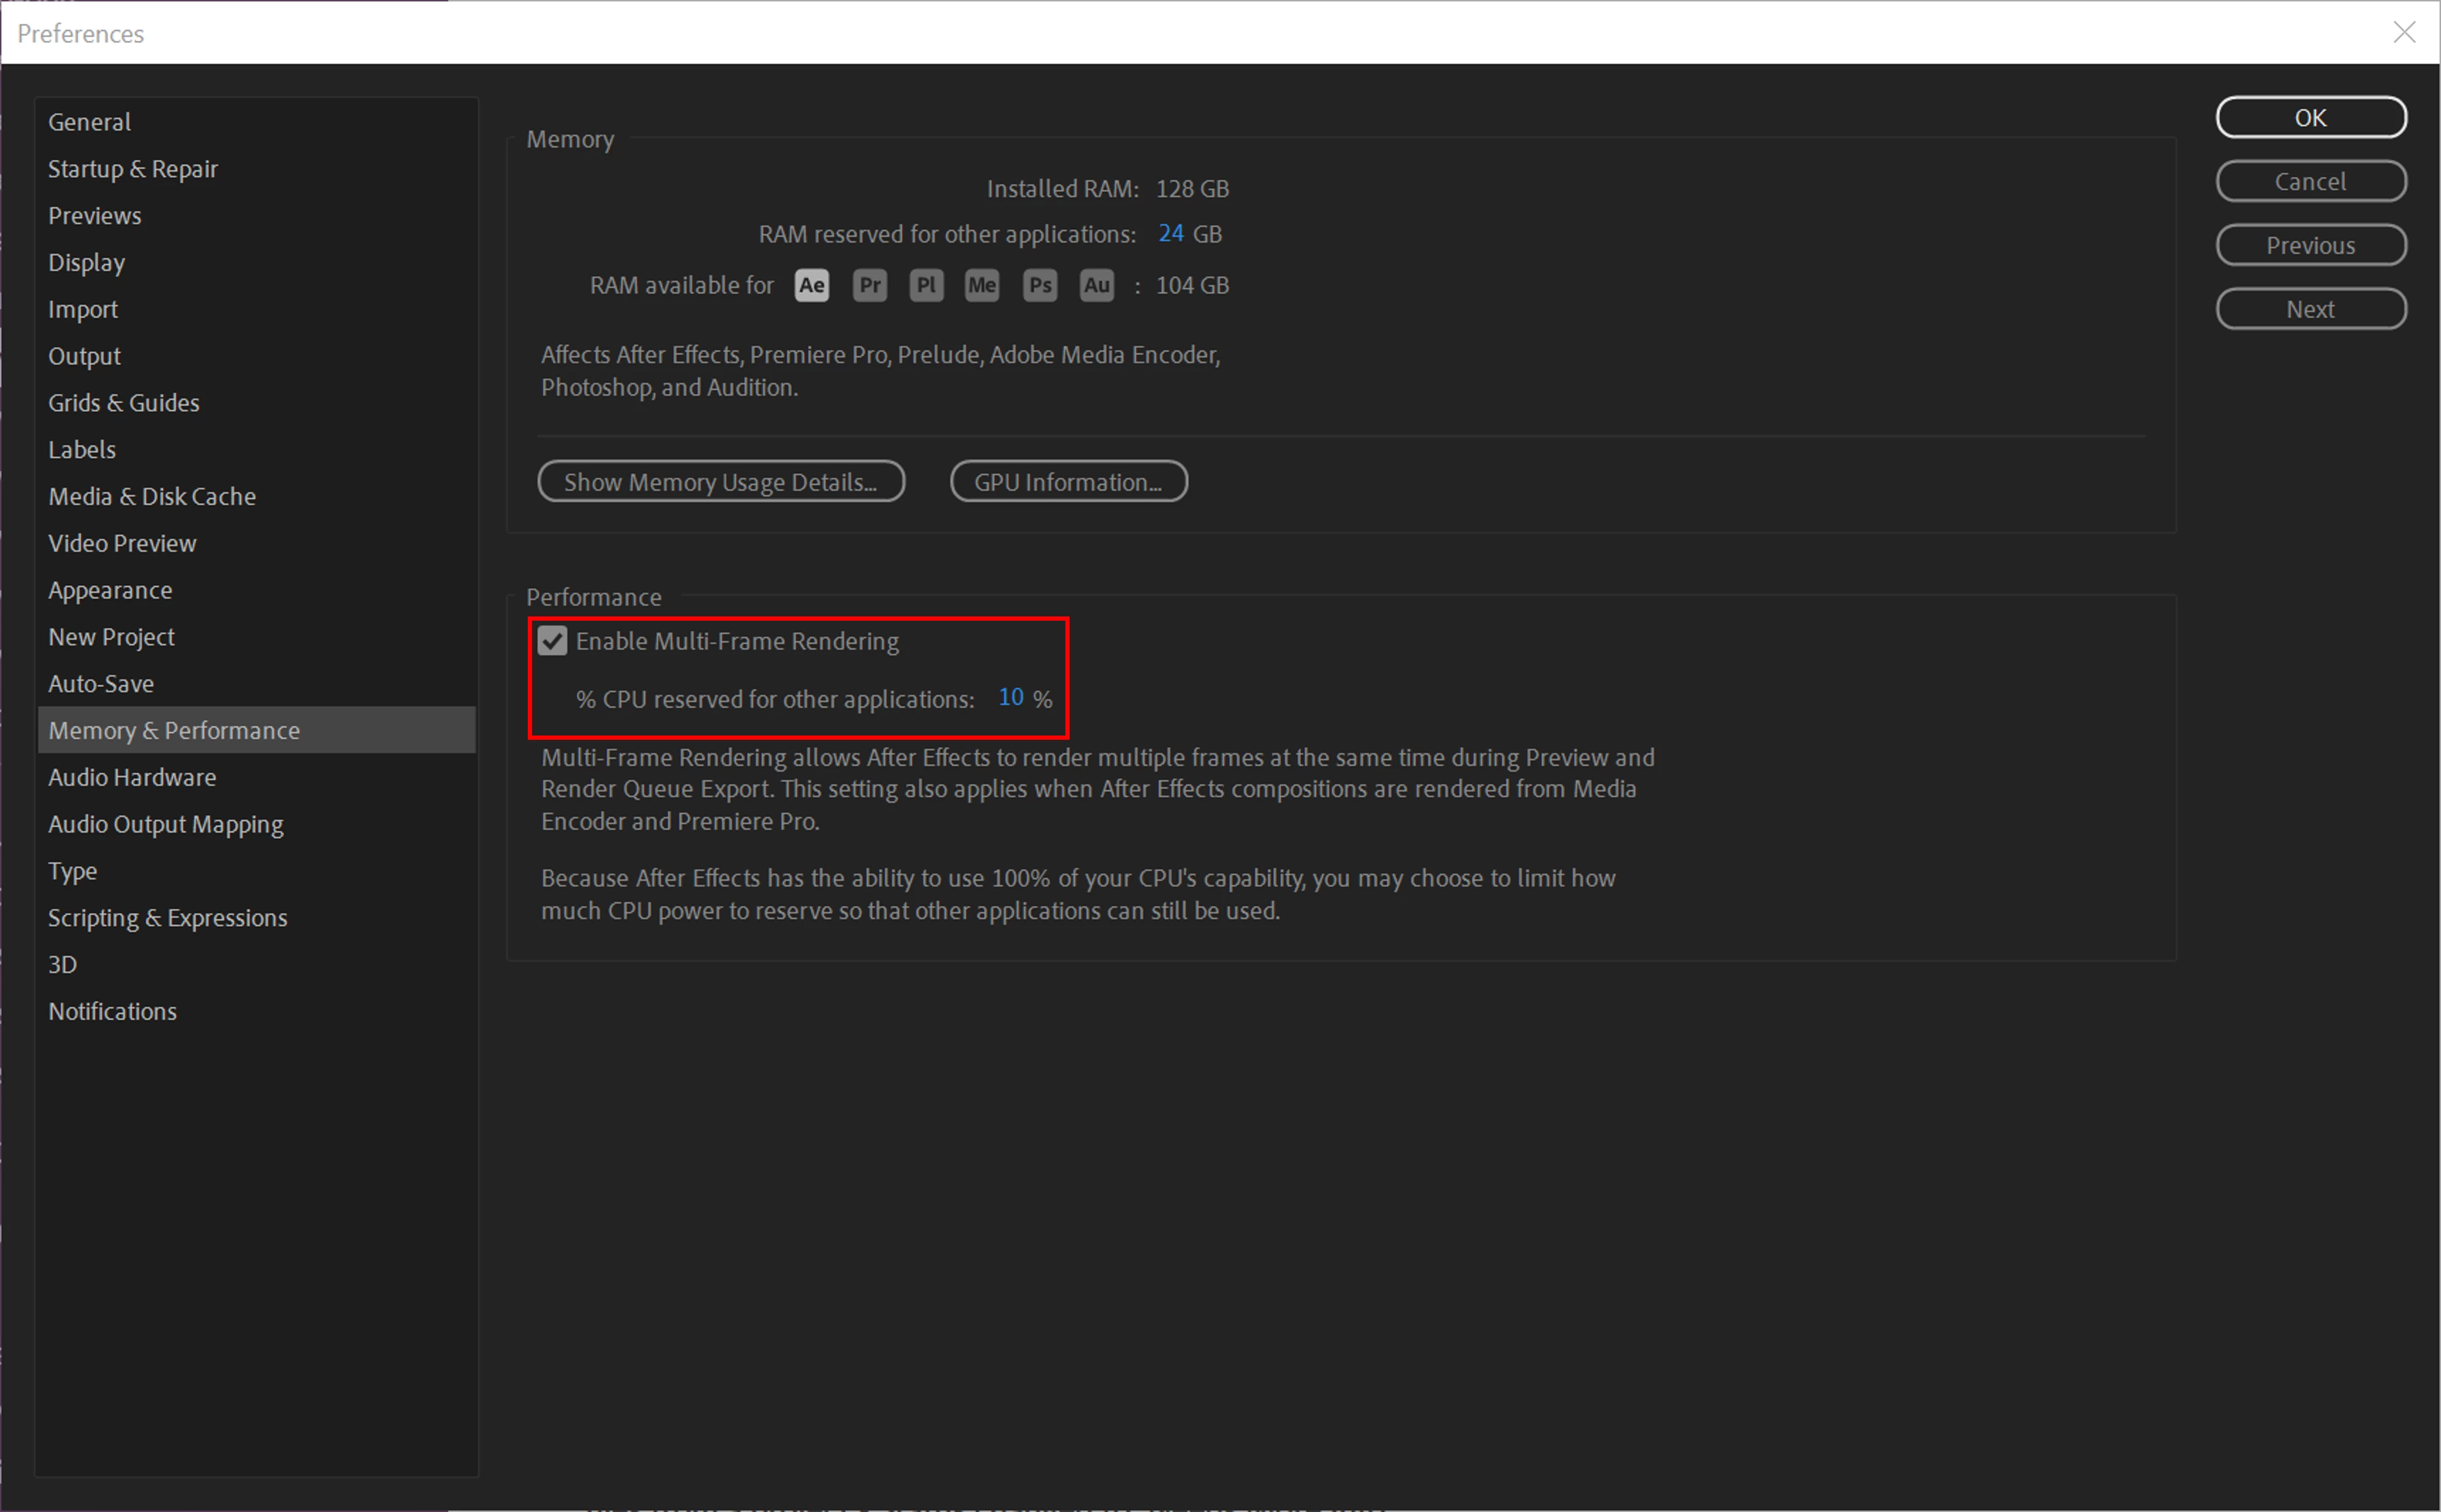Select the Startup & Repair category

point(133,169)
